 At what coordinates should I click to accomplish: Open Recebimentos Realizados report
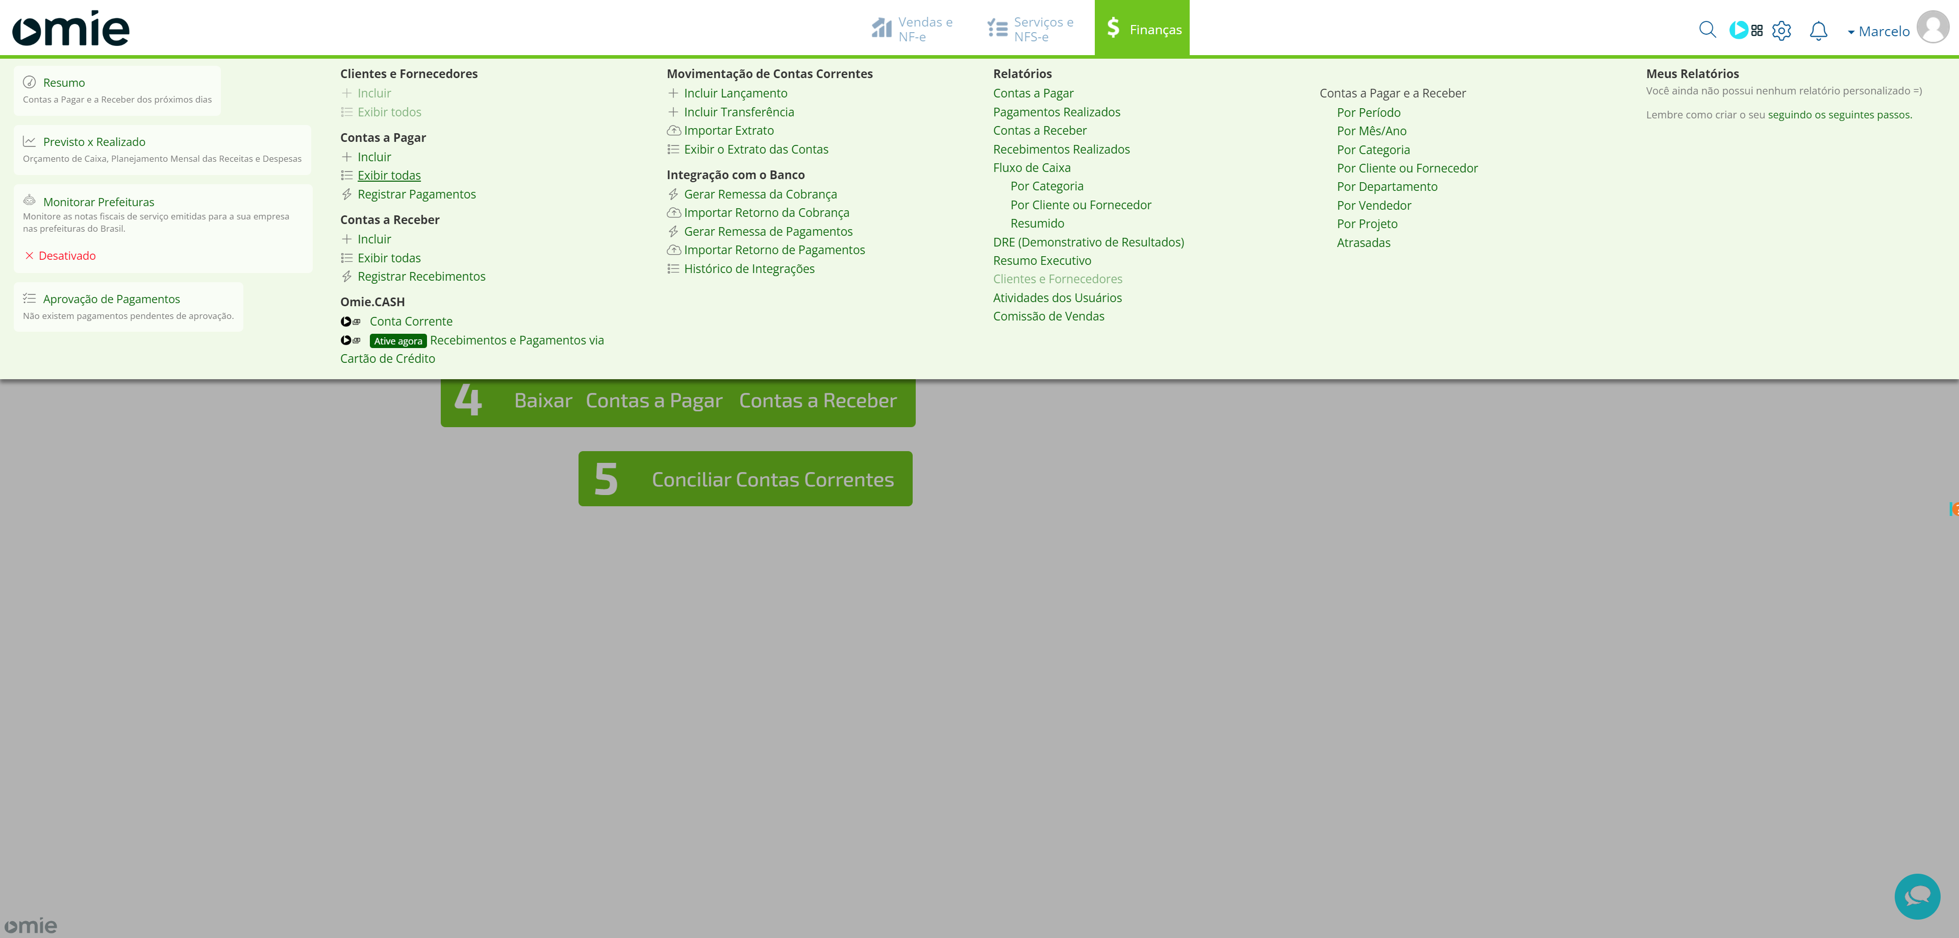click(x=1061, y=149)
